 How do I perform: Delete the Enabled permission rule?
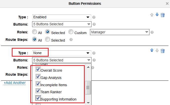[x=162, y=15]
